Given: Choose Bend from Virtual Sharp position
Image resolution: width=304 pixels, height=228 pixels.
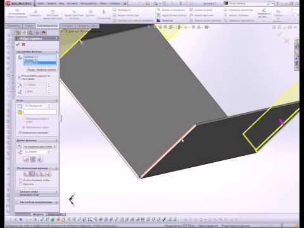Looking at the screenshot, I should [43, 174].
